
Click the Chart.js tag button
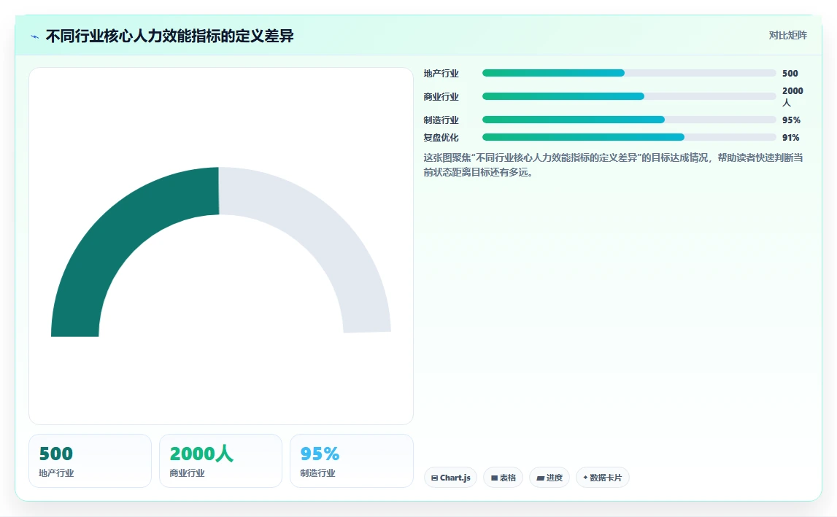click(450, 478)
